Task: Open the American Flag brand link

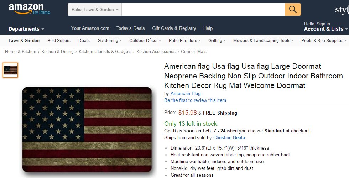Action: pyautogui.click(x=186, y=93)
